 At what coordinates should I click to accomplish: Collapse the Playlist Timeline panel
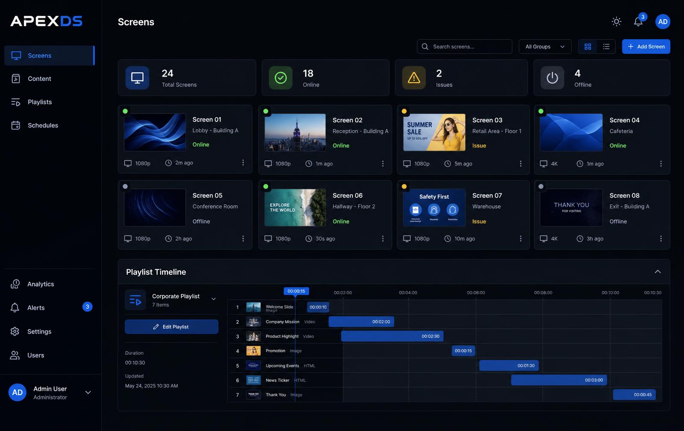click(657, 272)
